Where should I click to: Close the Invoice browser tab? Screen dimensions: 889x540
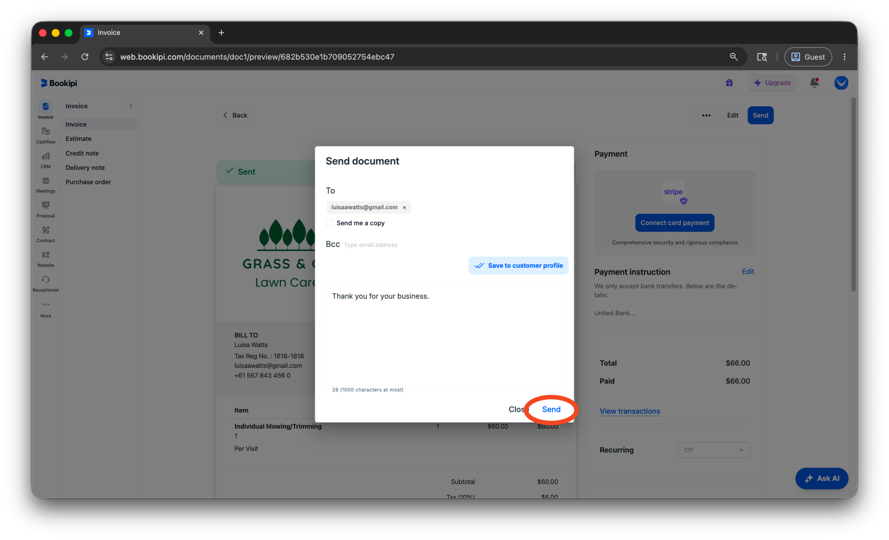pos(201,33)
